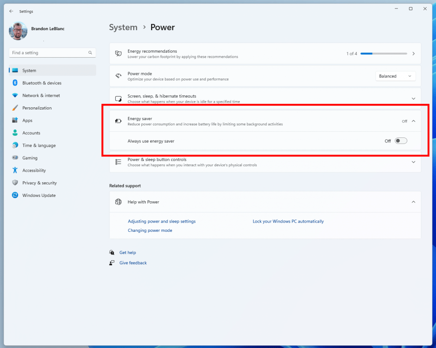Viewport: 436px width, 348px height.
Task: Expand Screen, sleep & hibernate timeouts section
Action: click(413, 98)
